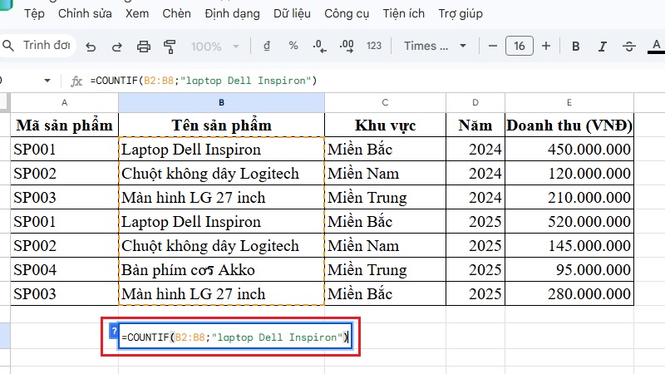Open the Chèn menu
The width and height of the screenshot is (665, 374).
point(176,13)
